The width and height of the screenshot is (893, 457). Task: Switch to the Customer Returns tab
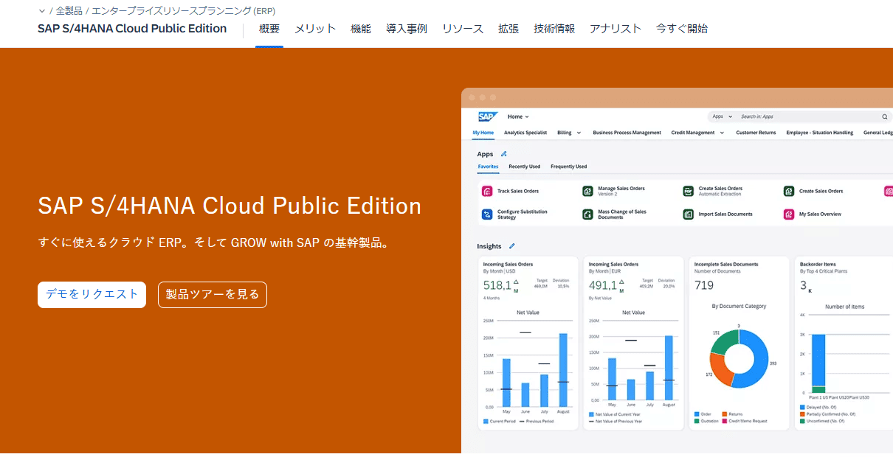point(756,133)
